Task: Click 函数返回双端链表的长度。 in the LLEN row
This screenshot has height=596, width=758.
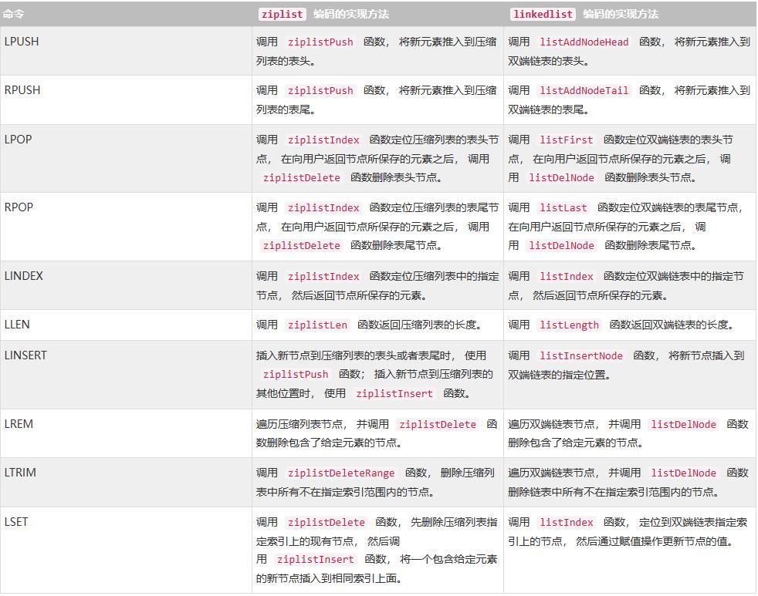Action: click(672, 325)
